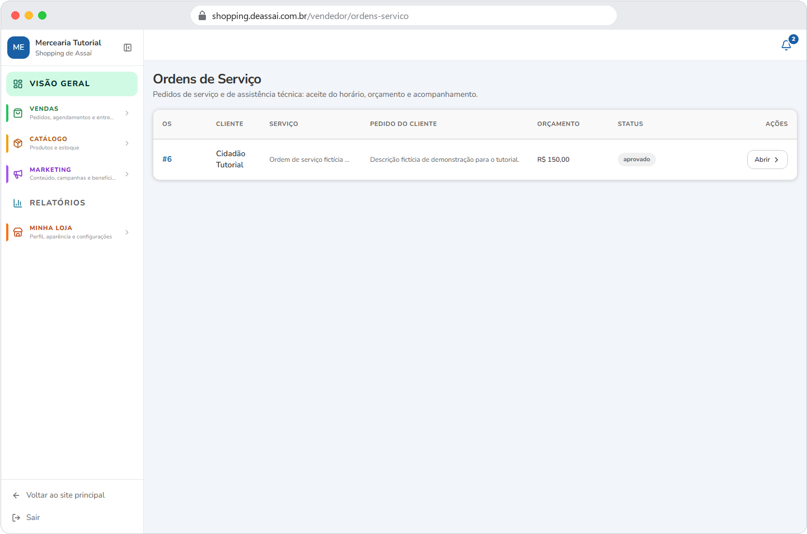Open the Marketing menu section

click(x=72, y=174)
